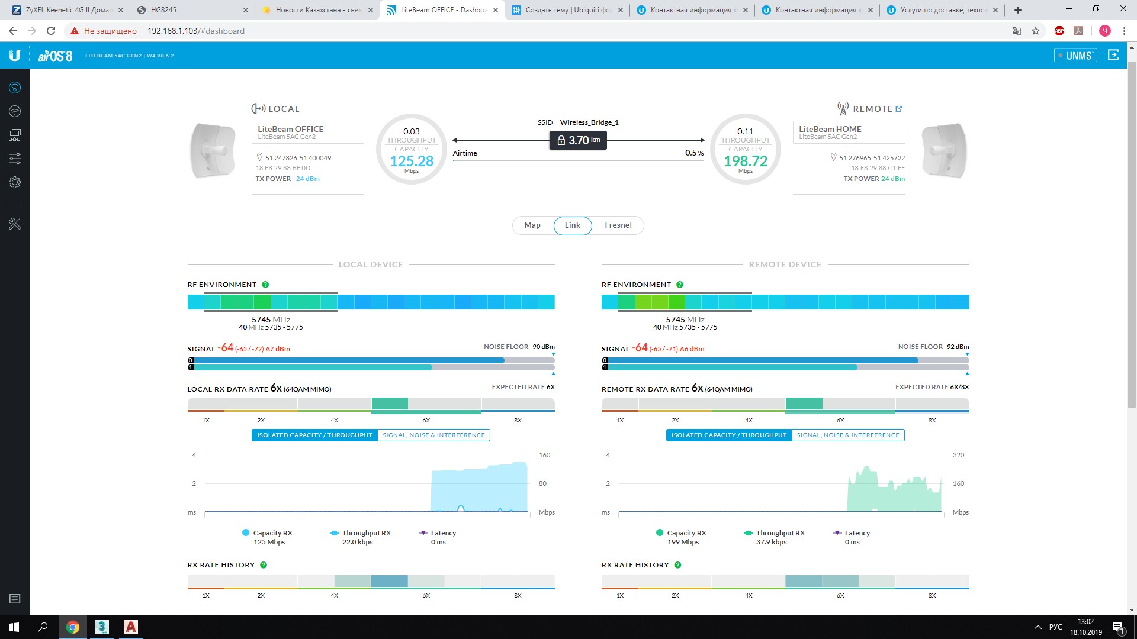Click the 3.70 km link distance badge
The height and width of the screenshot is (639, 1137).
click(578, 140)
